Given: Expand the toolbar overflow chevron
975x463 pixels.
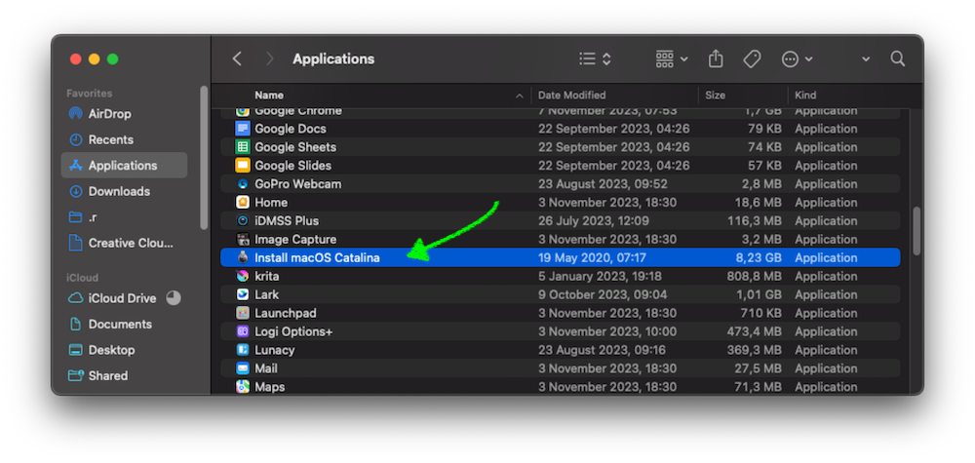Looking at the screenshot, I should pos(866,59).
